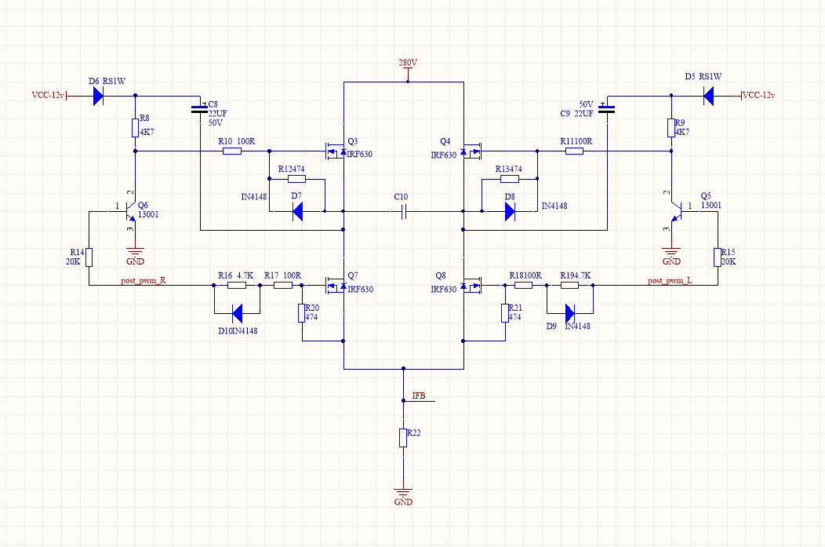Click the R14 20K resistor symbol
The width and height of the screenshot is (825, 547).
coord(89,257)
